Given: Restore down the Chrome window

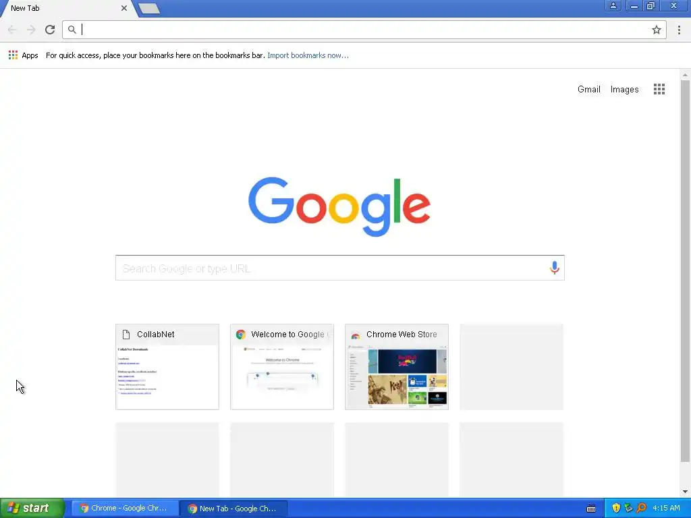Looking at the screenshot, I should tap(651, 5).
